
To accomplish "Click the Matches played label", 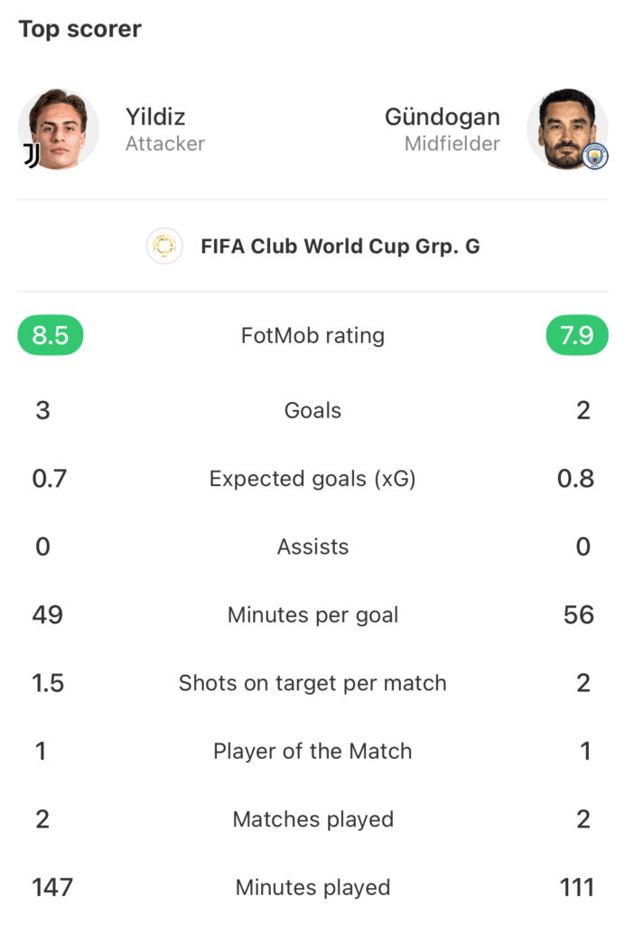I will (x=312, y=819).
